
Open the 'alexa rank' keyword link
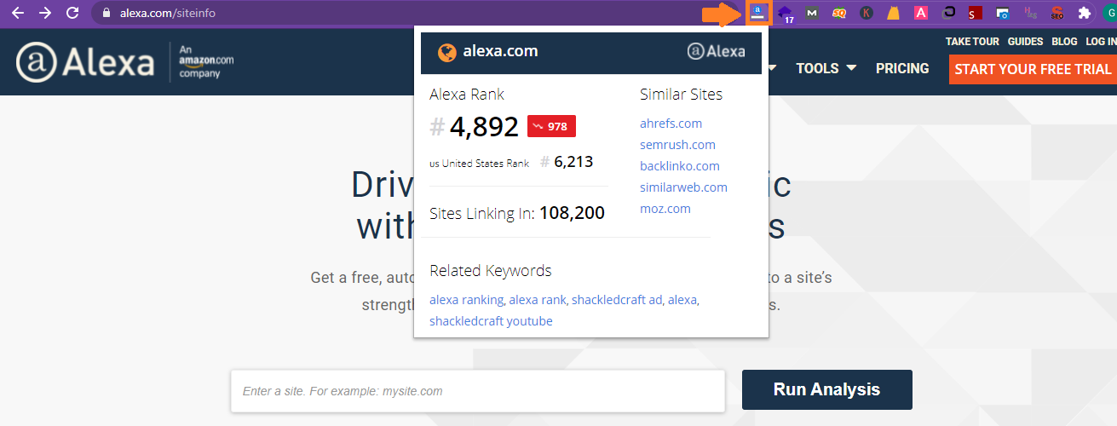click(x=537, y=300)
